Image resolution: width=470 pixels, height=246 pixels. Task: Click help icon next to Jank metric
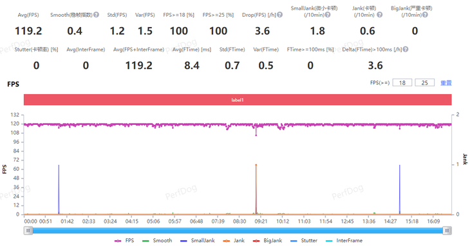379,15
